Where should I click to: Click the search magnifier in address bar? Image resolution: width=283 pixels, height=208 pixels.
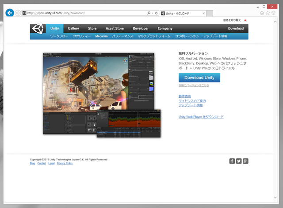(x=149, y=13)
